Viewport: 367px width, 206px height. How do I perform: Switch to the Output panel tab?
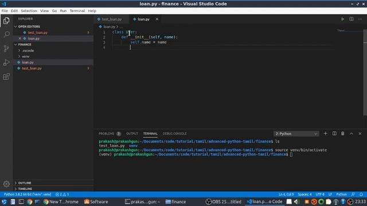132,133
